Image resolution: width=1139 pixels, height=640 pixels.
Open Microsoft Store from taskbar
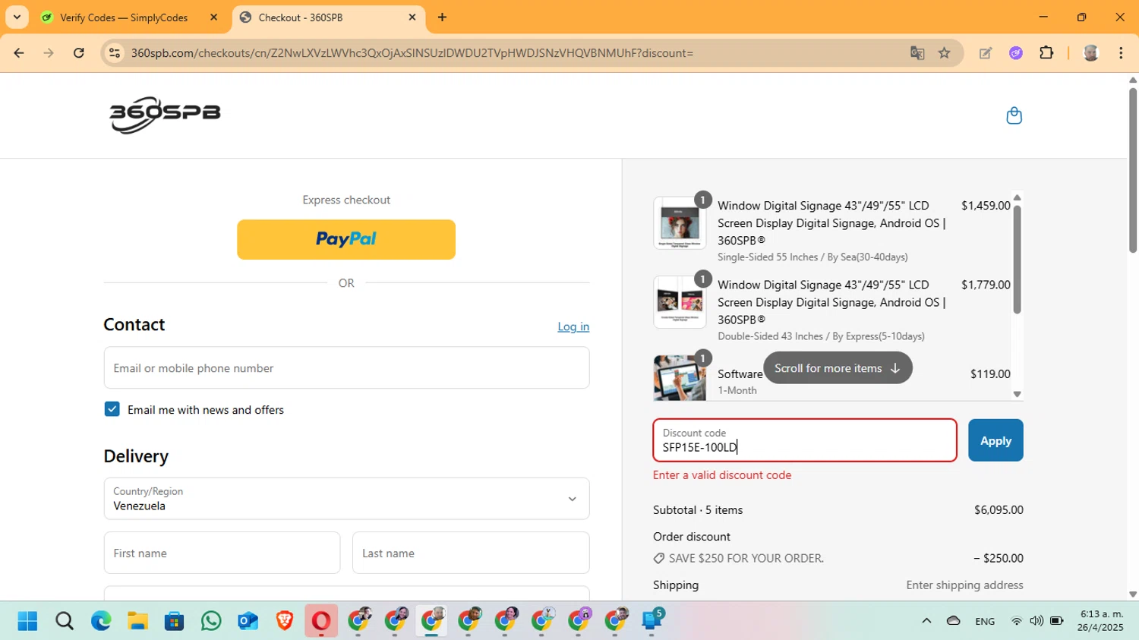tap(175, 622)
